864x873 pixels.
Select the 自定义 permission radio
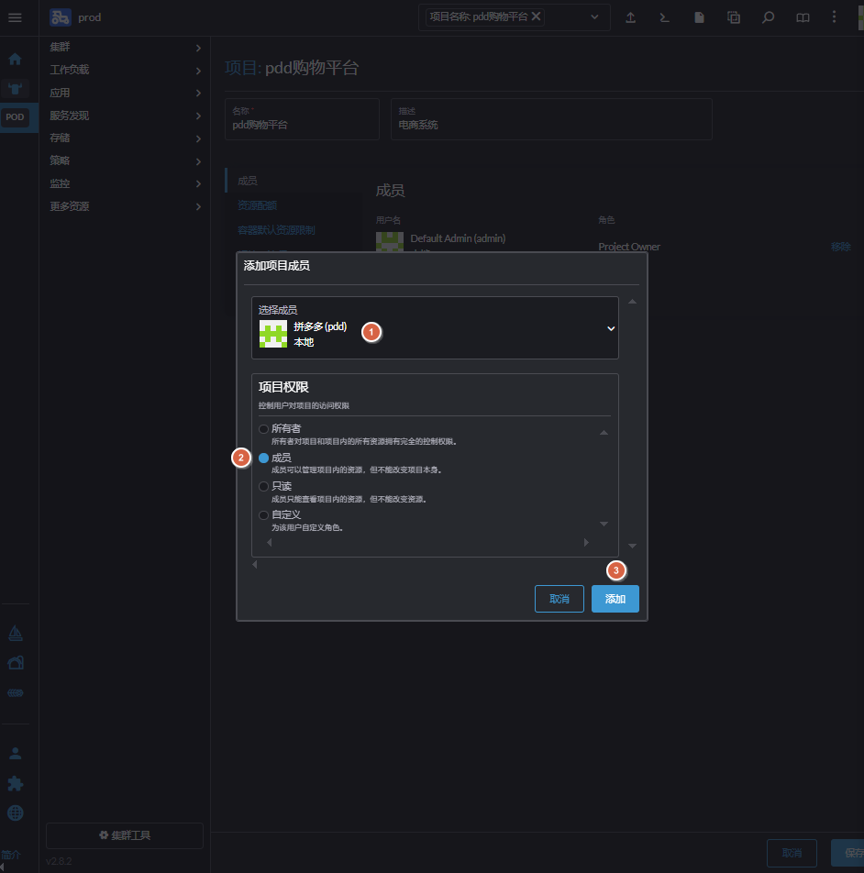pos(264,515)
